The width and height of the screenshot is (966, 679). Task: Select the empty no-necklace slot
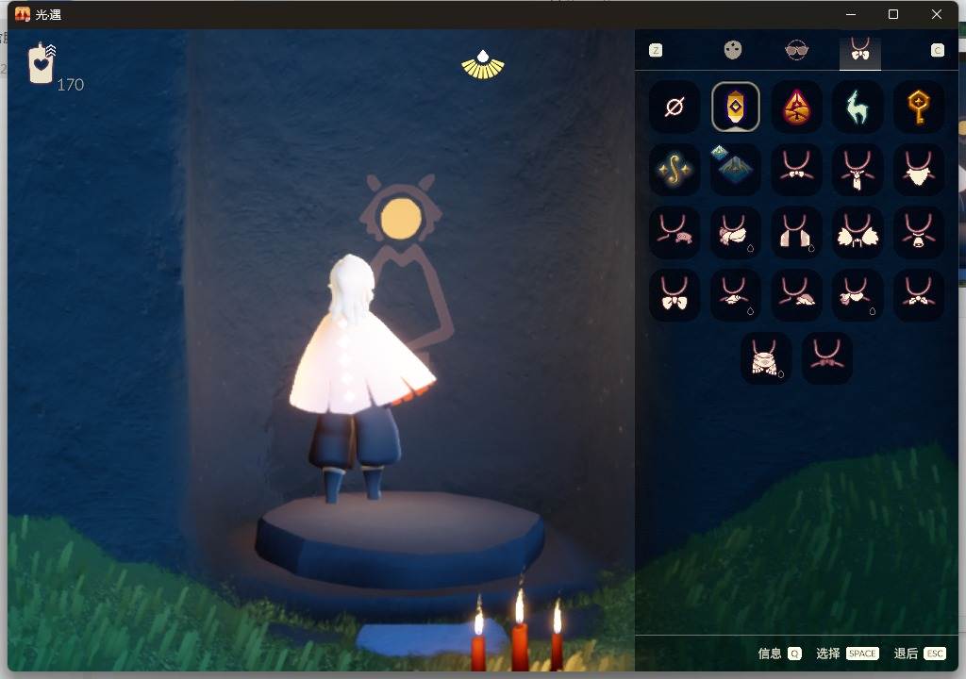[x=674, y=108]
